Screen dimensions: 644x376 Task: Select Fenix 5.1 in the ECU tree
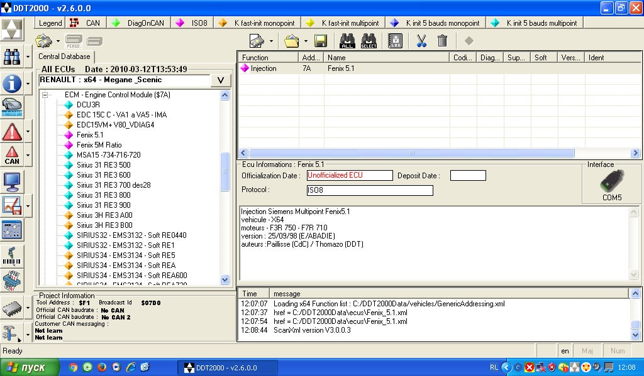tap(90, 135)
